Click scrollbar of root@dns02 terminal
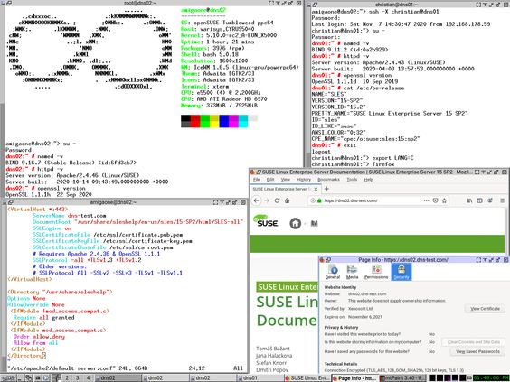This screenshot has height=382, width=510. point(3,102)
